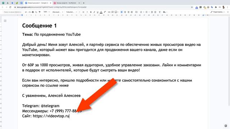Switch to the Google Docs document tab
The width and height of the screenshot is (230, 129).
click(x=38, y=3)
